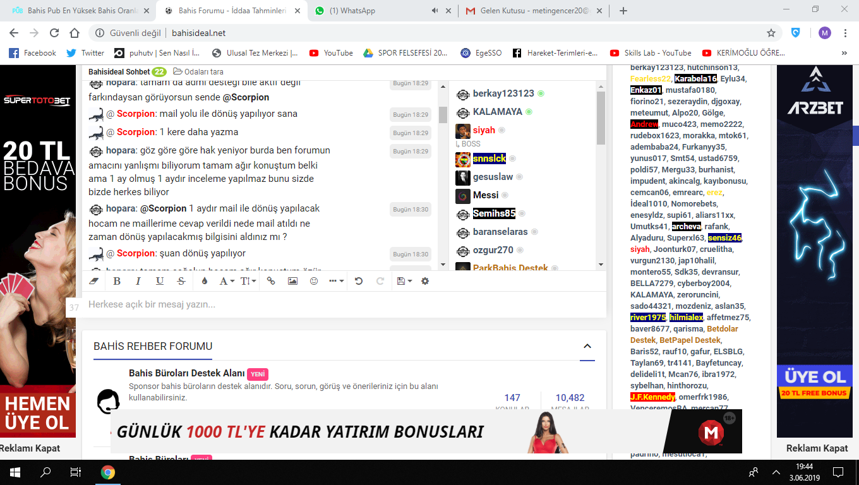Open a new browser tab

pyautogui.click(x=623, y=11)
